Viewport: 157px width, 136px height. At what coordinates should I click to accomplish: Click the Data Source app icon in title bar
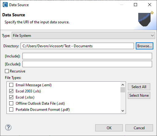[x=5, y=5]
